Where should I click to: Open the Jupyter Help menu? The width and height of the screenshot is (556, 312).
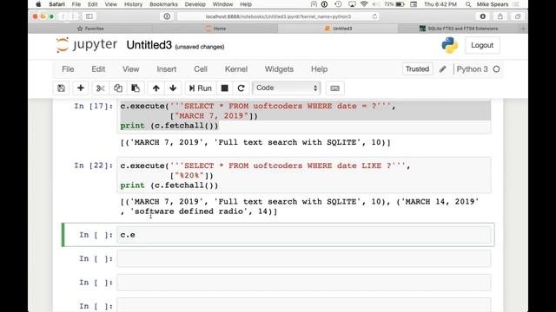(x=319, y=69)
